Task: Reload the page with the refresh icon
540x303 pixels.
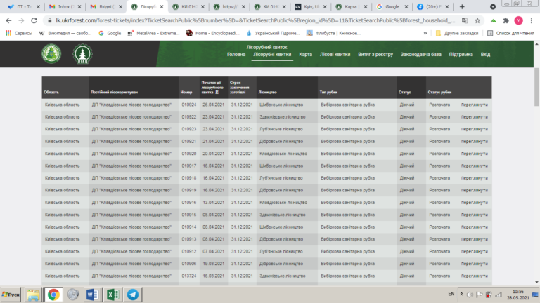Action: 36,21
